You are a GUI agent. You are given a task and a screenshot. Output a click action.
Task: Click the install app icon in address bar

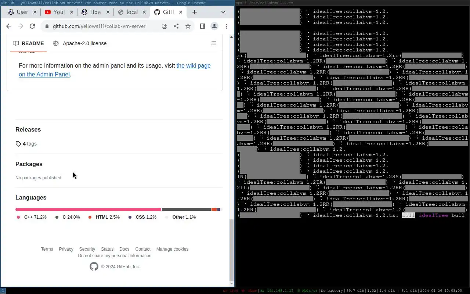pyautogui.click(x=164, y=26)
